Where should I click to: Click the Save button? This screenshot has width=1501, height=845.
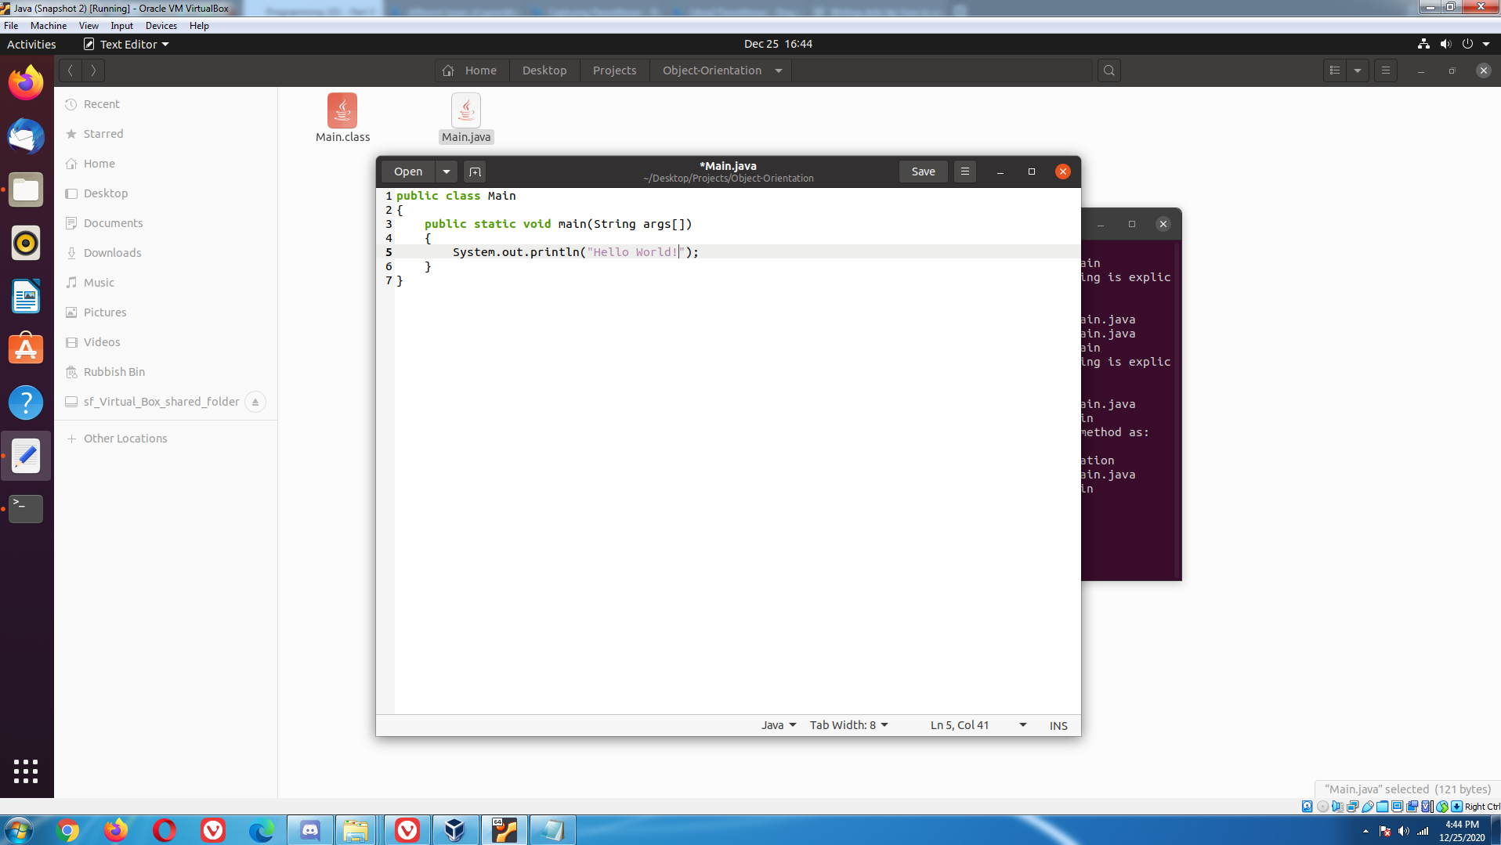pyautogui.click(x=923, y=172)
